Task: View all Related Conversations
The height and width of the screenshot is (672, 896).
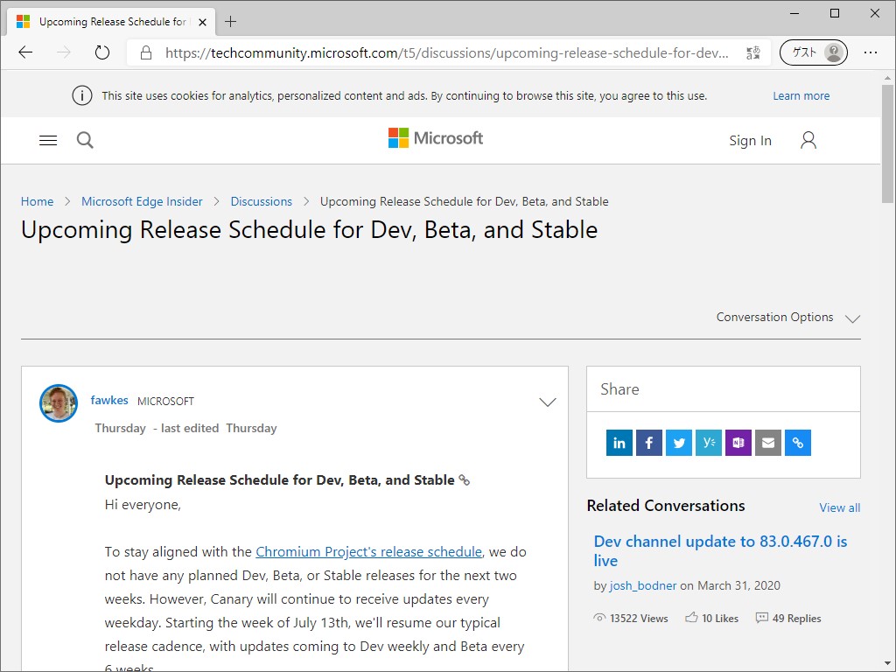Action: (x=839, y=507)
